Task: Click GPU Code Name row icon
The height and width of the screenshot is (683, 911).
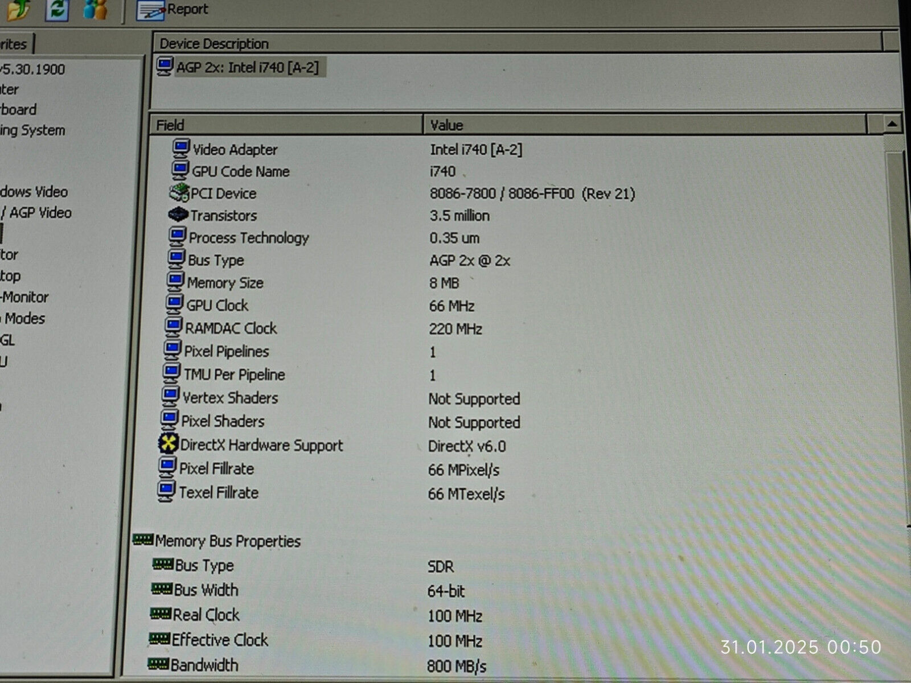Action: click(180, 170)
